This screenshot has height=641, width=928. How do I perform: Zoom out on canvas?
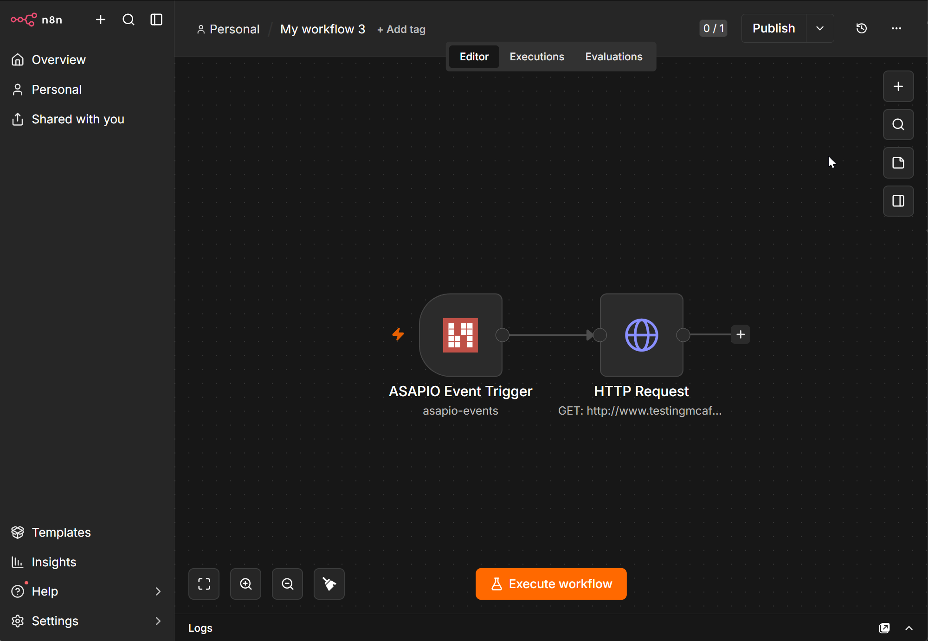(x=288, y=584)
